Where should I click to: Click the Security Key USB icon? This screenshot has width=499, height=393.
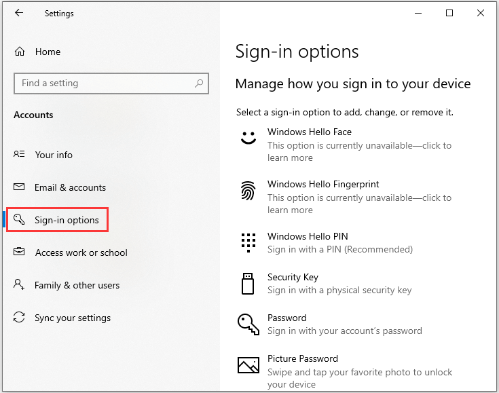[248, 284]
